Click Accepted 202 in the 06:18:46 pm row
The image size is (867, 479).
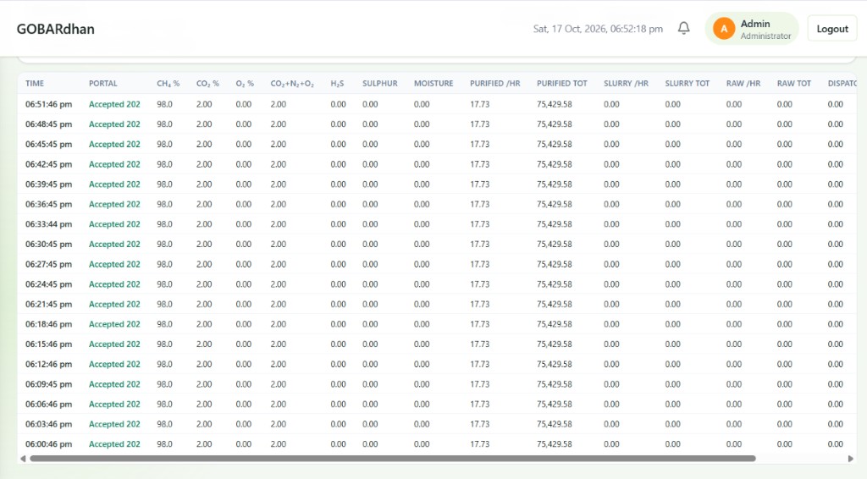click(x=114, y=324)
